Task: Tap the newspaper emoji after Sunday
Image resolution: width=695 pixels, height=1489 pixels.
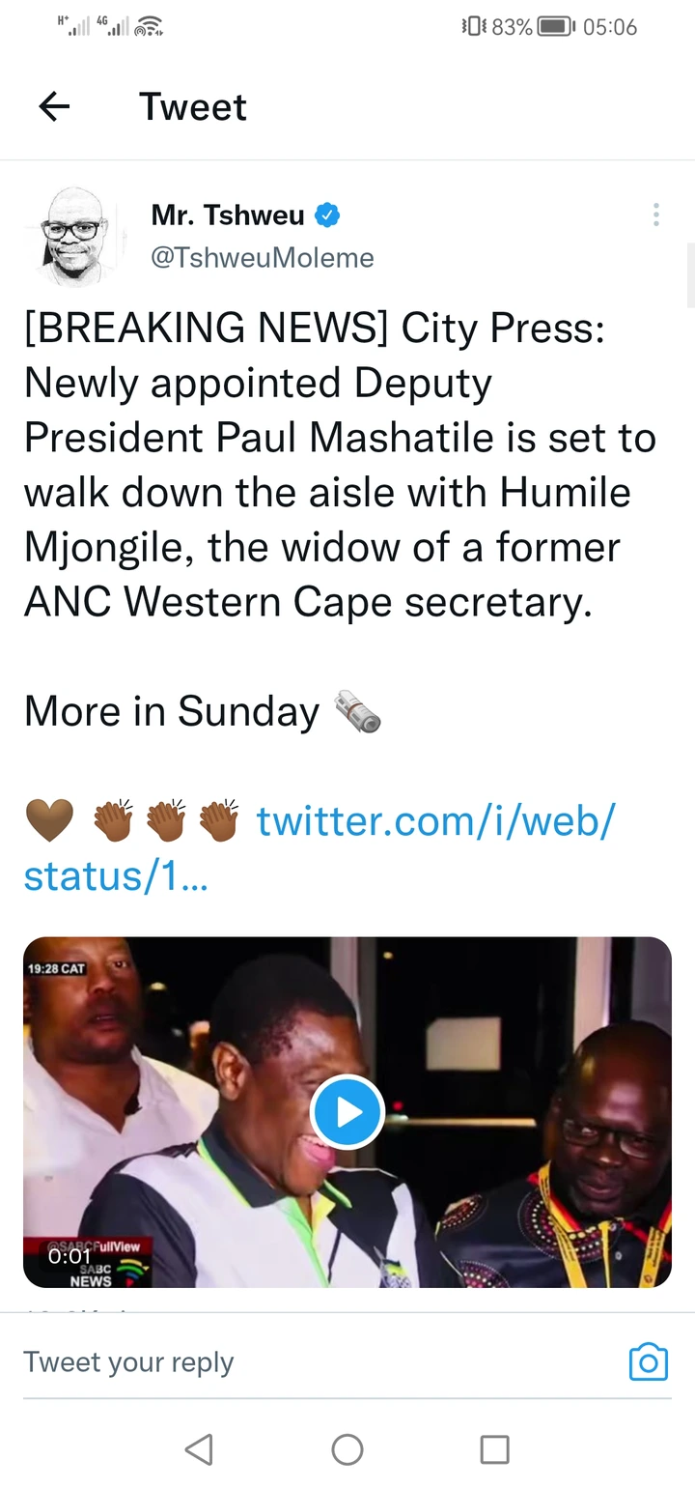Action: point(358,712)
